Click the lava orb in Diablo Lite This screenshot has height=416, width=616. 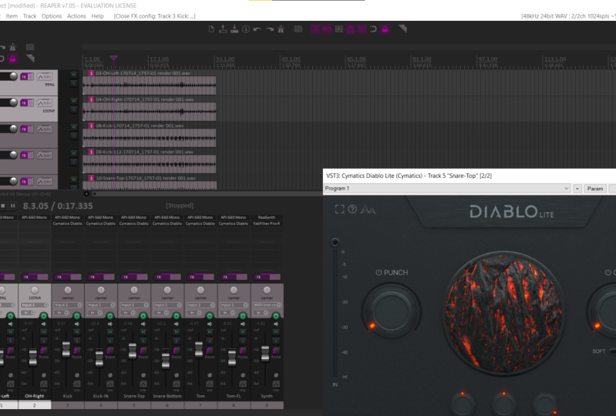pyautogui.click(x=503, y=313)
